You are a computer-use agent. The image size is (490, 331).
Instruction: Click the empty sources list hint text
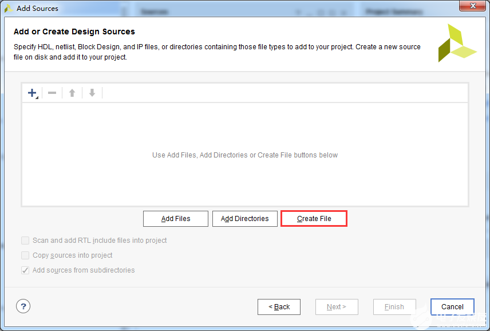[x=245, y=155]
